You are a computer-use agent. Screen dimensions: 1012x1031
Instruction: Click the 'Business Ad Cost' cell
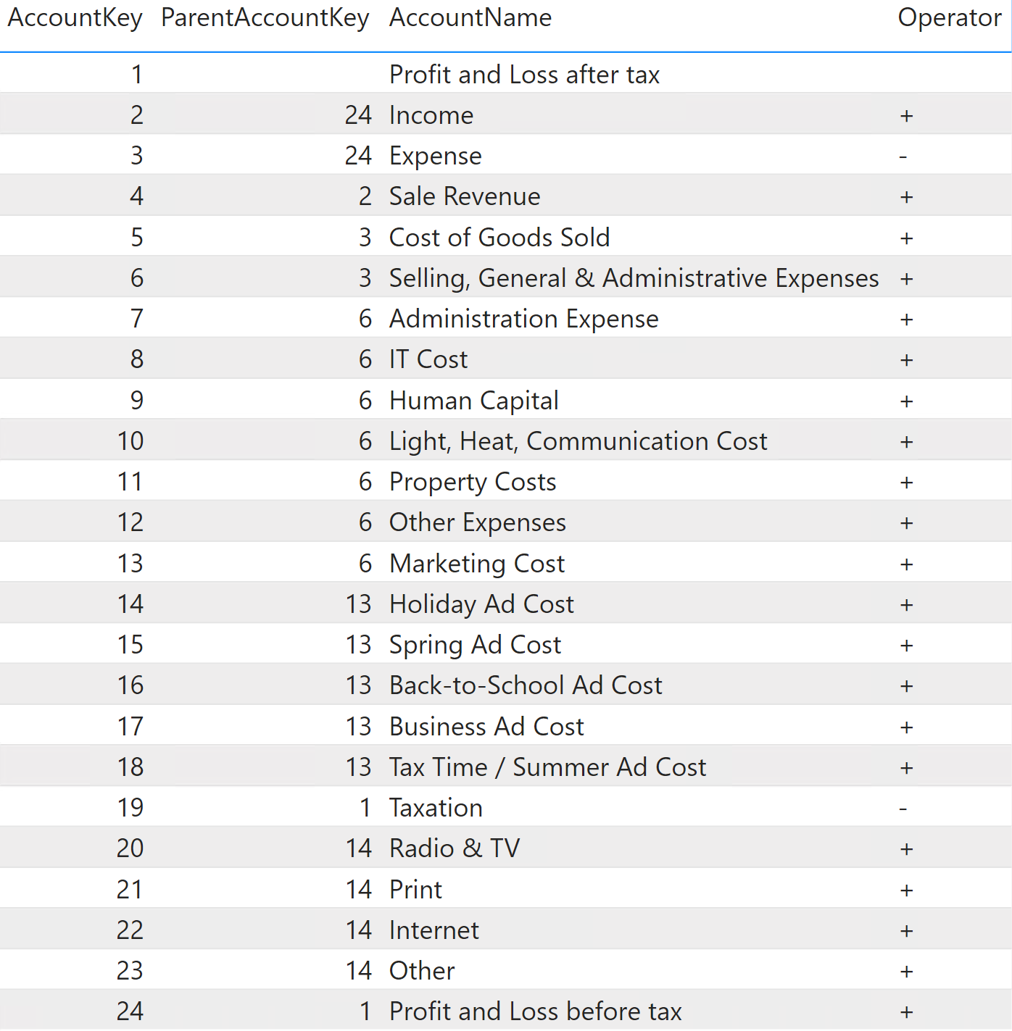pyautogui.click(x=486, y=727)
